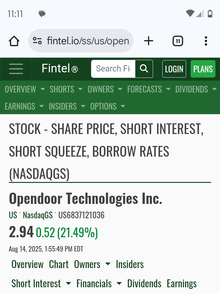
Task: Open the tab switcher showing 11 tabs
Action: 178,41
